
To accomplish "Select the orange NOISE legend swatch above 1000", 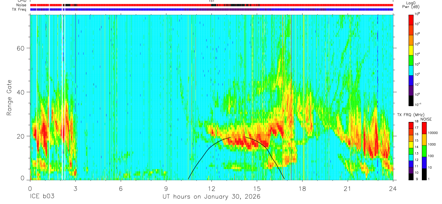I will click(424, 139).
